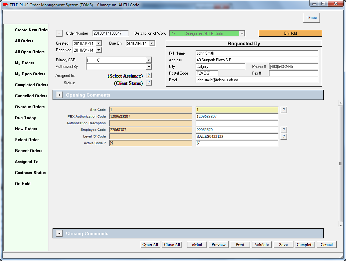Select My Orders in sidebar

25,63
